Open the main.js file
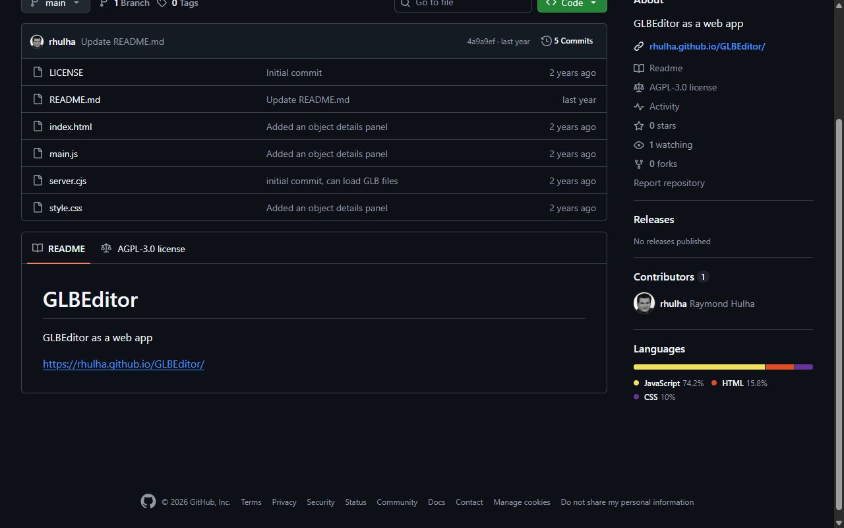 (63, 154)
